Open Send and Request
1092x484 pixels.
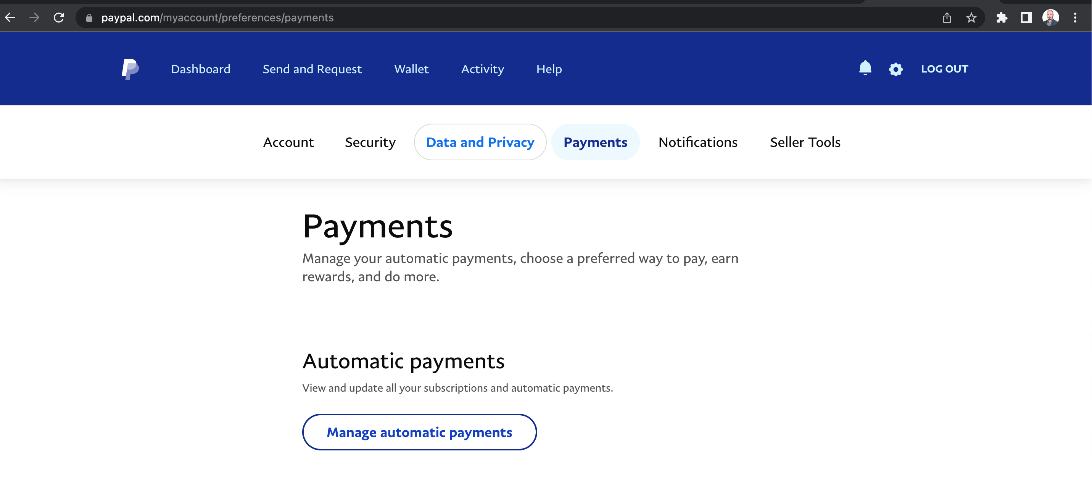coord(312,69)
